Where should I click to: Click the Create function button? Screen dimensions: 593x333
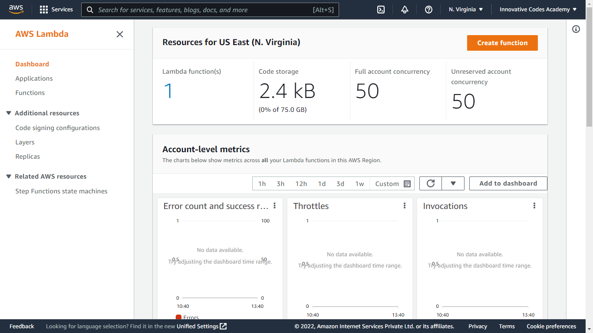click(x=502, y=43)
